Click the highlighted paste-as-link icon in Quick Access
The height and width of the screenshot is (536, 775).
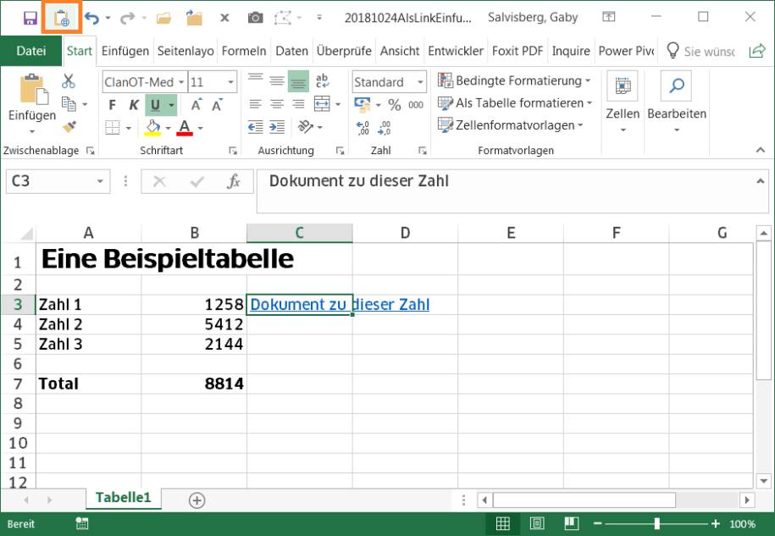pos(62,19)
